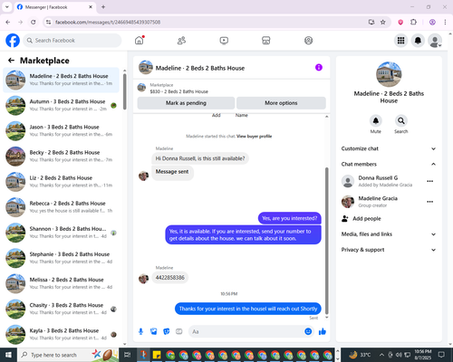Viewport: 453px width, 362px height.
Task: Open Melissa - 2 Beds 2 Baths conversation
Action: (62, 283)
